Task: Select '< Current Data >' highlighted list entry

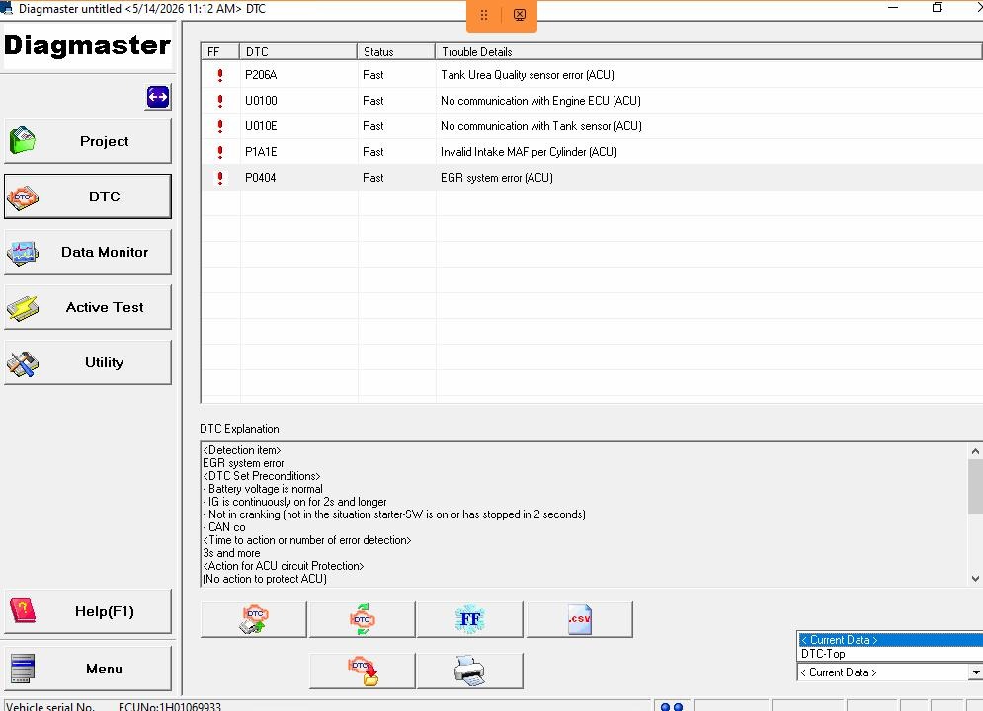Action: (x=890, y=640)
